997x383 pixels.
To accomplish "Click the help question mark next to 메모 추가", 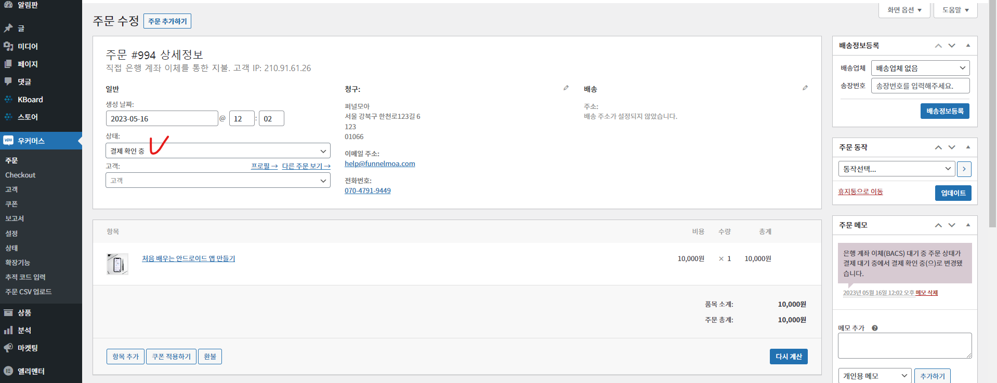I will point(875,328).
